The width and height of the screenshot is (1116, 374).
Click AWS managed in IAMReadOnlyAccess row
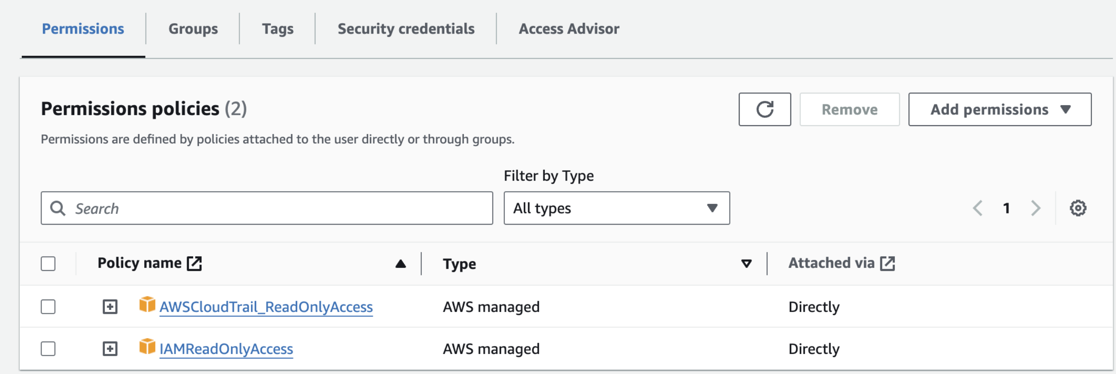(491, 349)
